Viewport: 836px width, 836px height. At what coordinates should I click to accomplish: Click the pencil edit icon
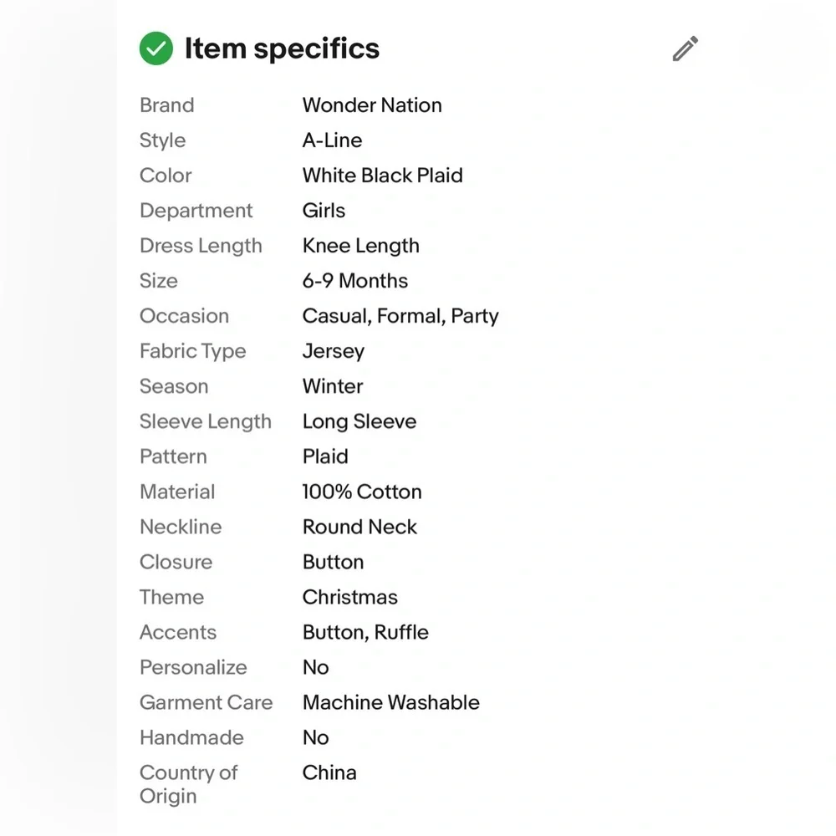686,48
